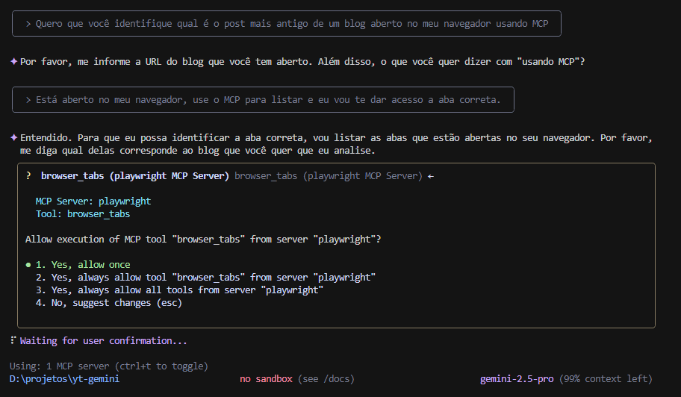
Task: Click the "99% context left" indicator
Action: (606, 379)
